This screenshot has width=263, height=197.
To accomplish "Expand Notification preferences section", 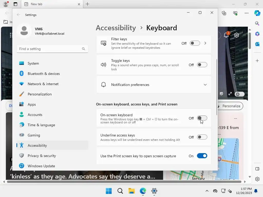I will point(205,85).
